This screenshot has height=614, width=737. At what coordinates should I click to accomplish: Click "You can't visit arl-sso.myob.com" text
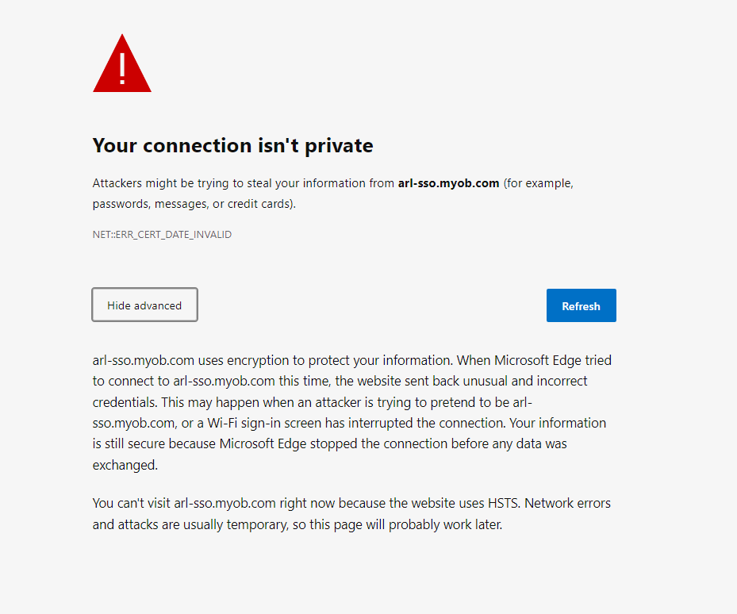[184, 504]
